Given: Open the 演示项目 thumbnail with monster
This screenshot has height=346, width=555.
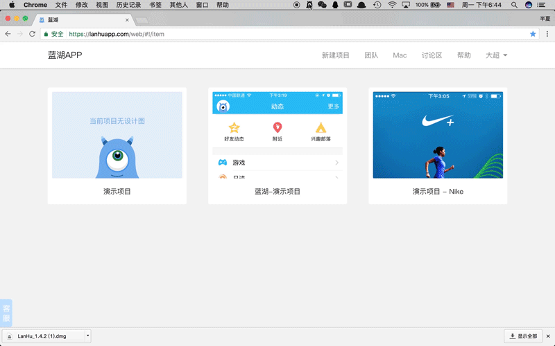Looking at the screenshot, I should 117,135.
